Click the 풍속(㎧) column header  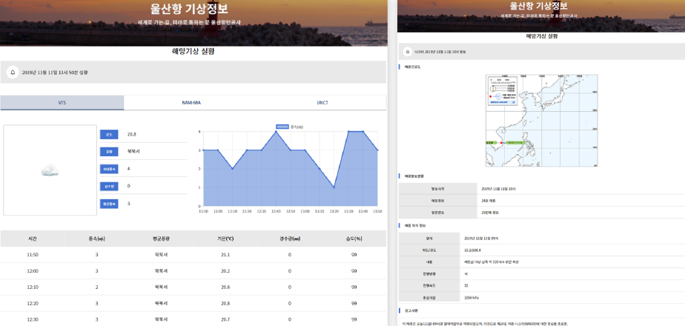(96, 239)
